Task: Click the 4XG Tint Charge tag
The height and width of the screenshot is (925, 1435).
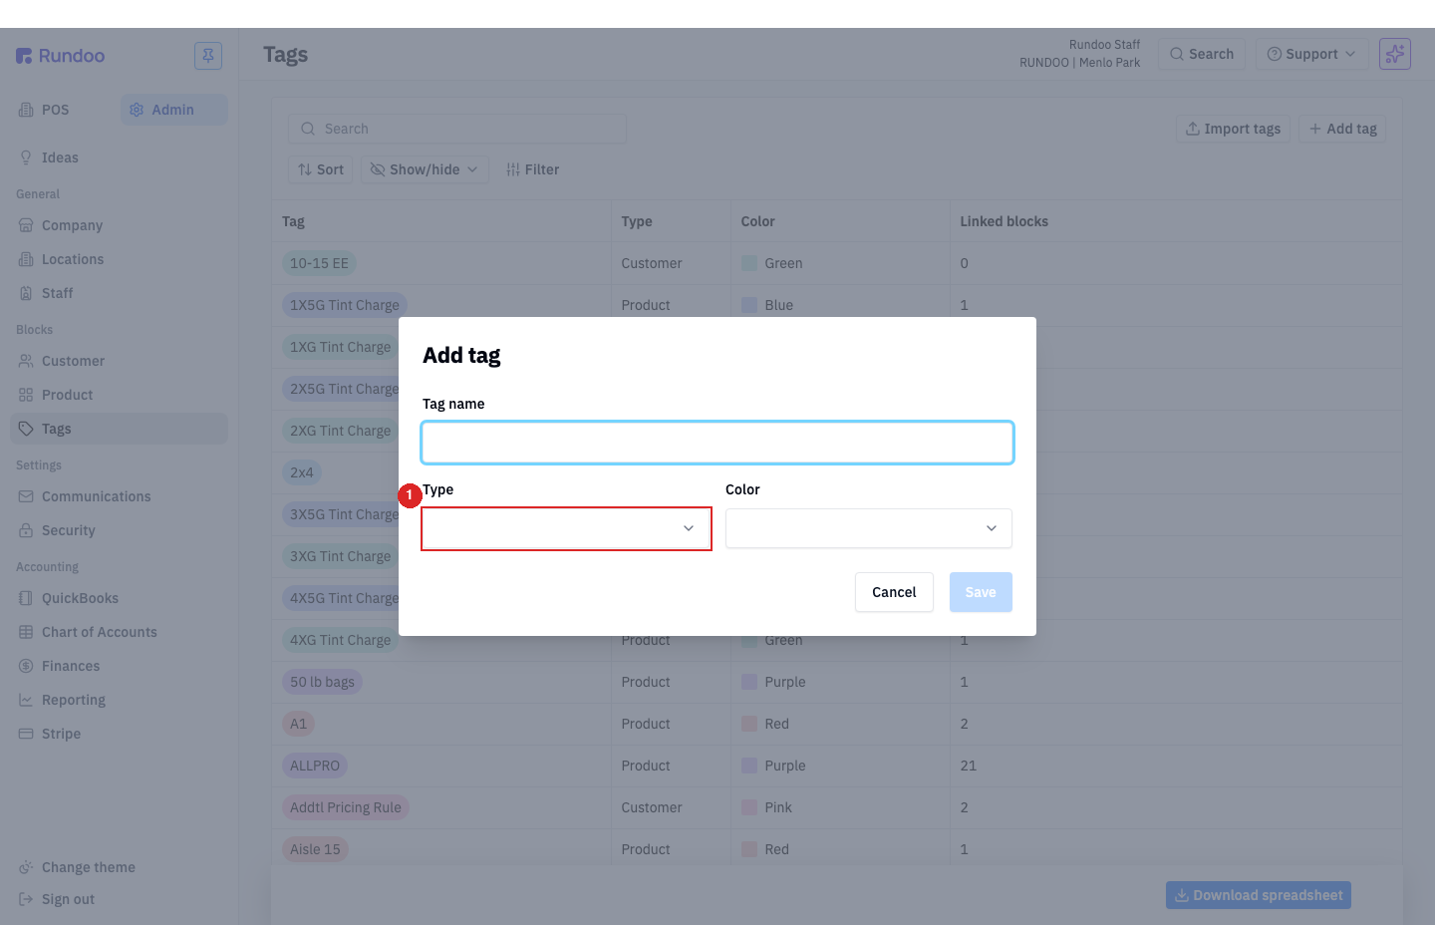Action: tap(340, 640)
